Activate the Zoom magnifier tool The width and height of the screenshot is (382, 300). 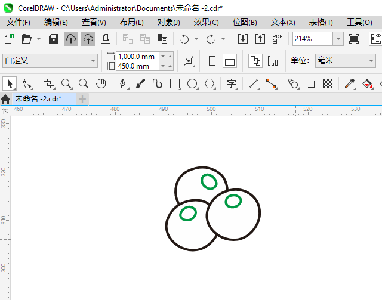click(66, 83)
